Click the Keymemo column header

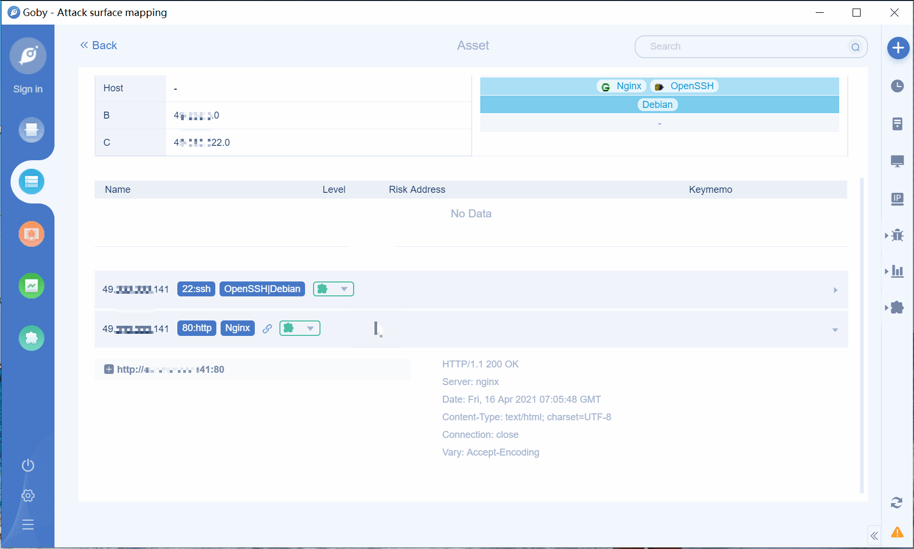[710, 190]
